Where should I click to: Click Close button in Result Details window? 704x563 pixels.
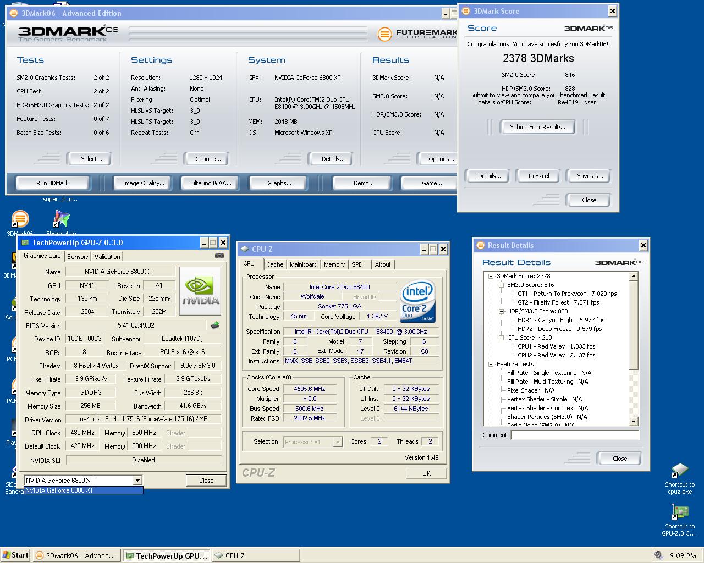click(x=620, y=459)
